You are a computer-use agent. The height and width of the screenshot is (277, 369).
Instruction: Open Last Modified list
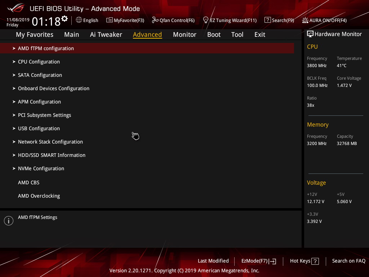point(213,261)
